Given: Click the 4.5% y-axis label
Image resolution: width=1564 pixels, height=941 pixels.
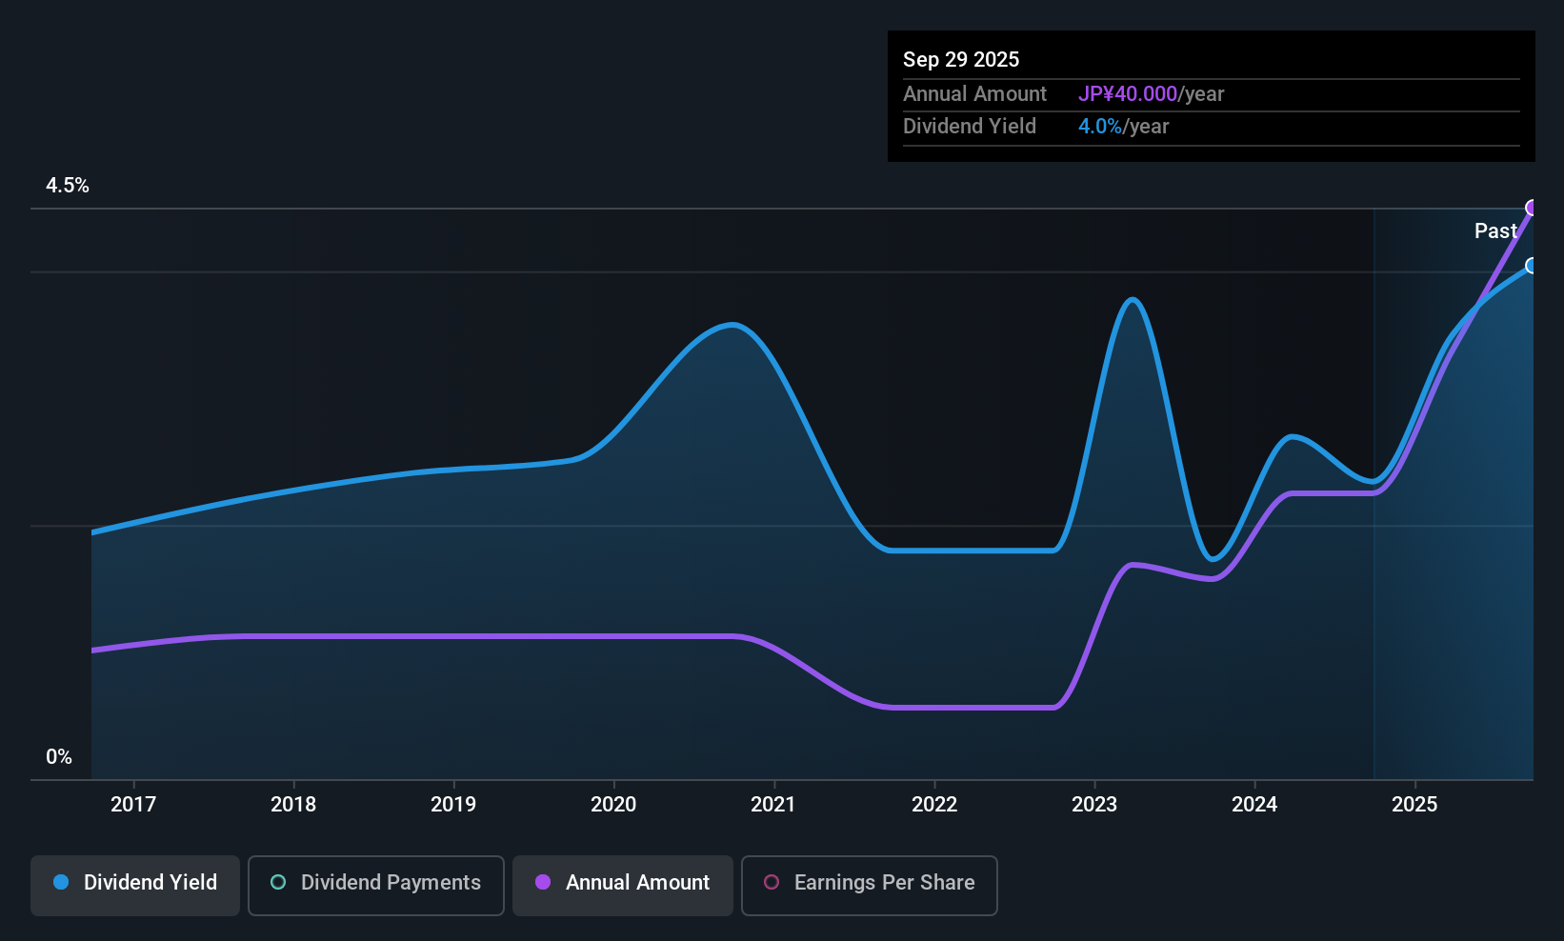Looking at the screenshot, I should 68,186.
